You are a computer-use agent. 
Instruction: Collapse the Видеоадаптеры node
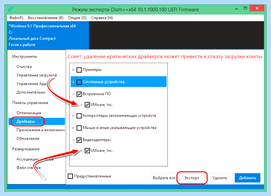pyautogui.click(x=73, y=140)
